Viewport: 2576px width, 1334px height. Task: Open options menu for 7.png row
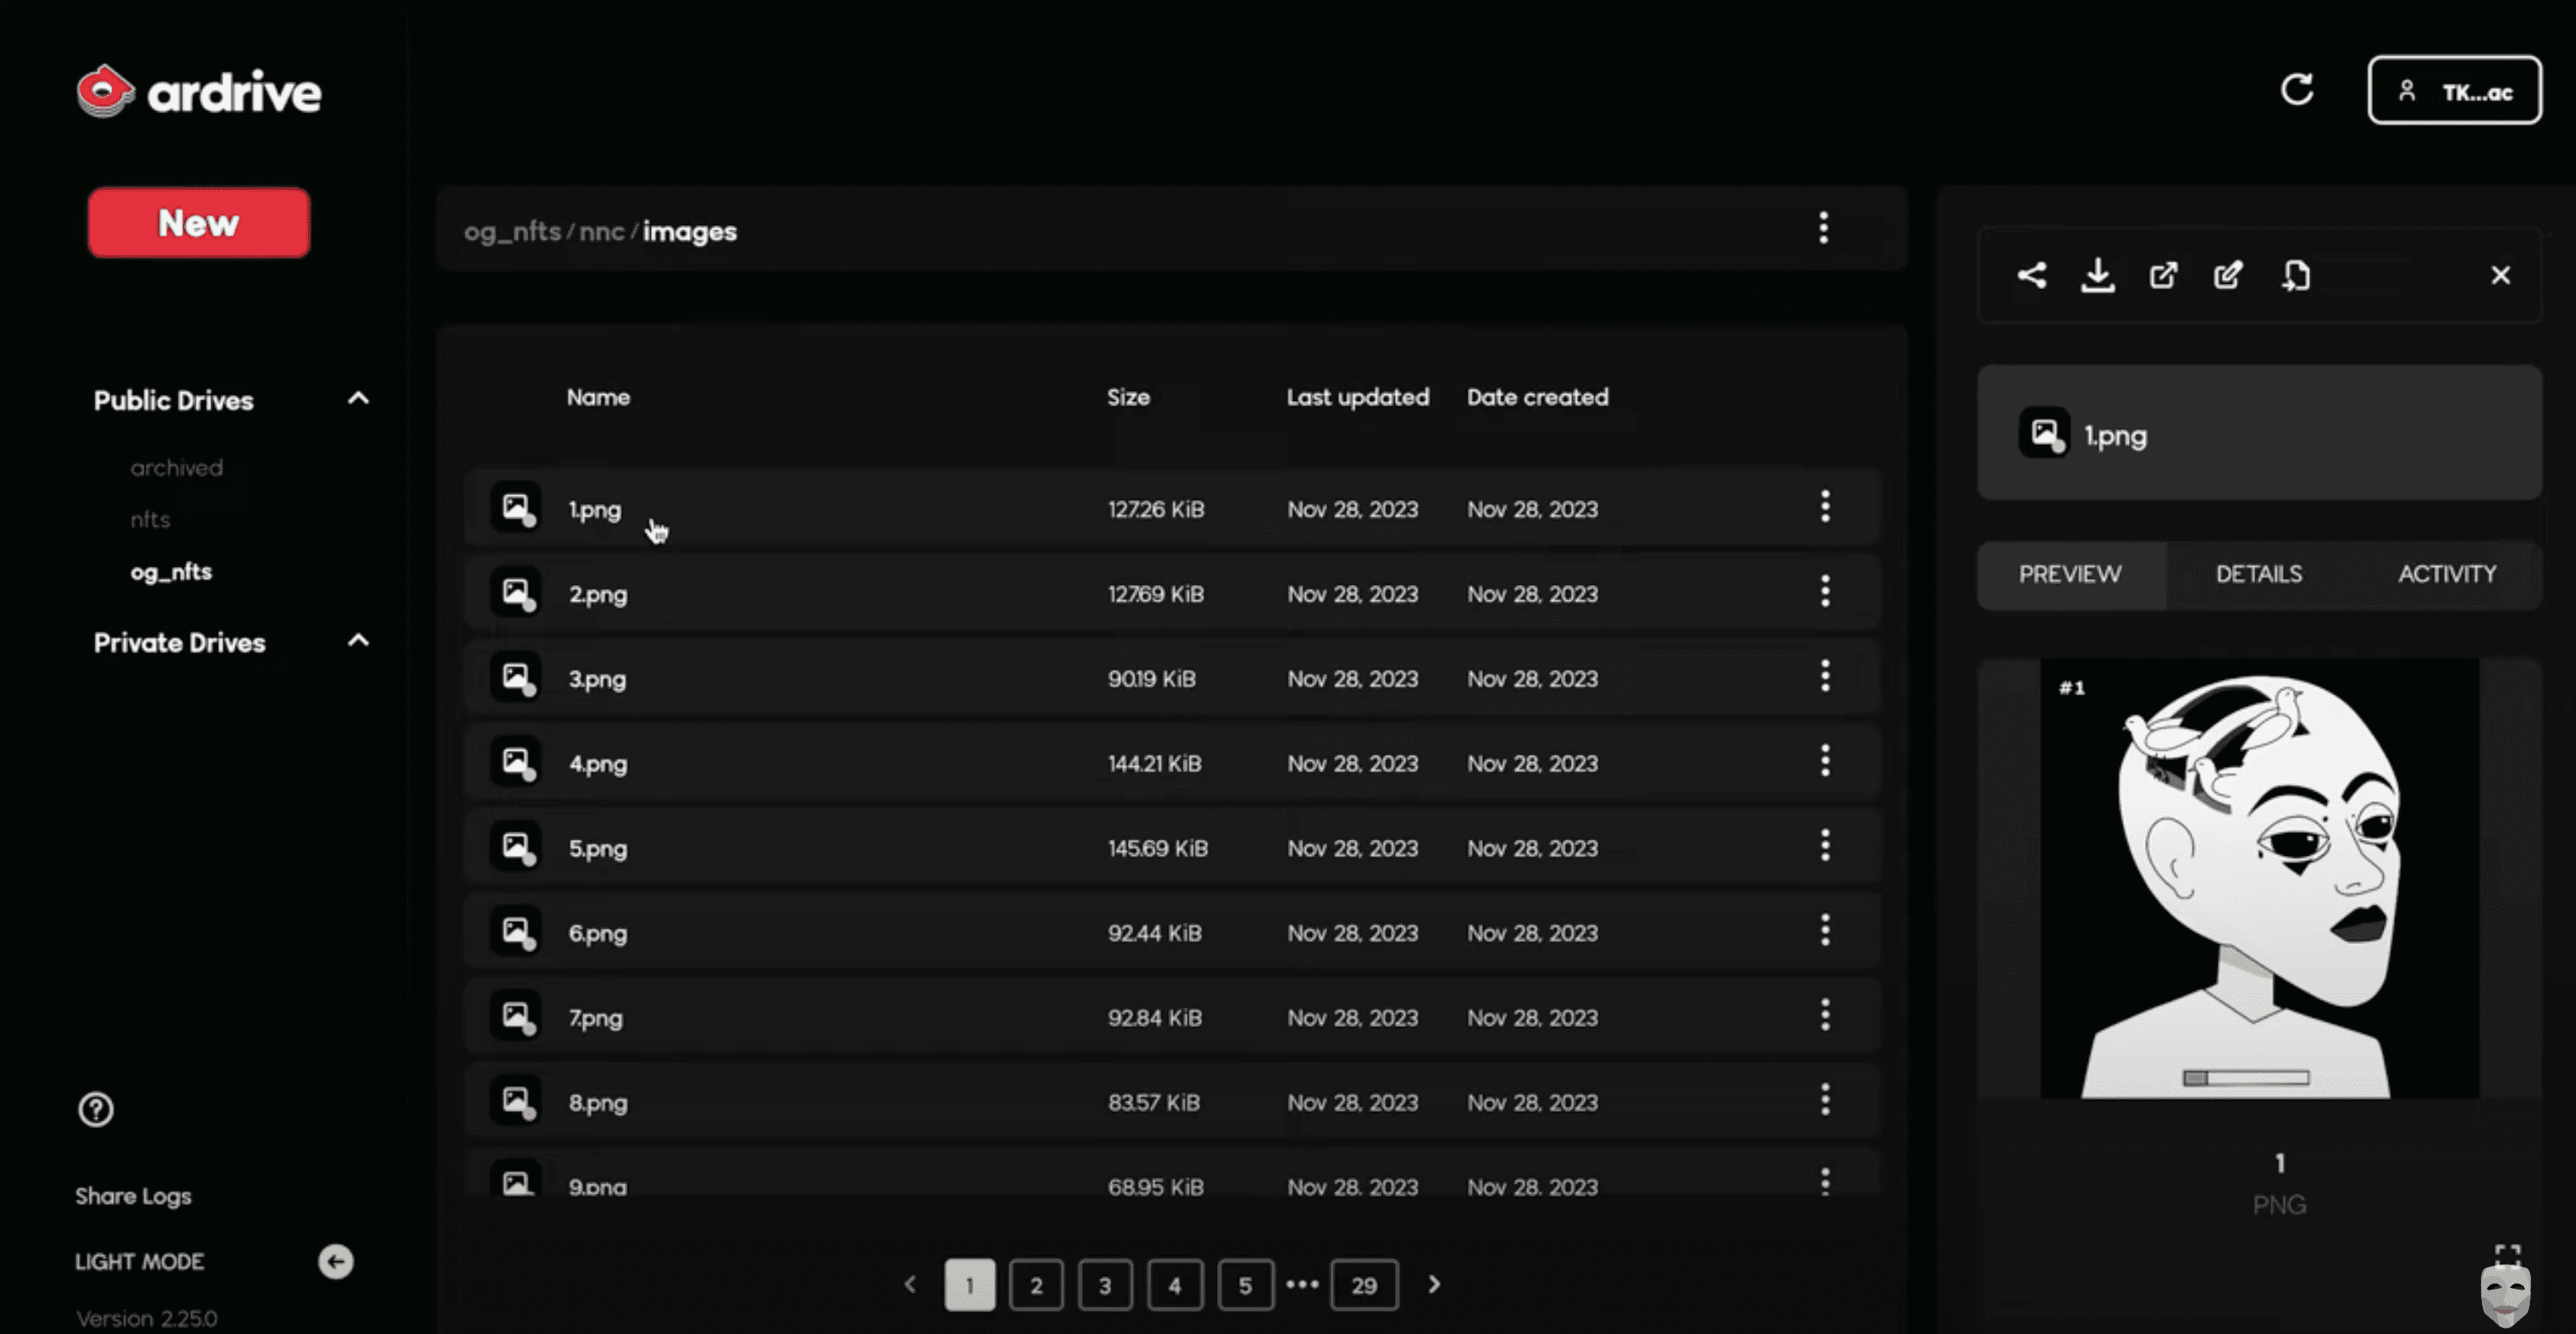pos(1825,1015)
